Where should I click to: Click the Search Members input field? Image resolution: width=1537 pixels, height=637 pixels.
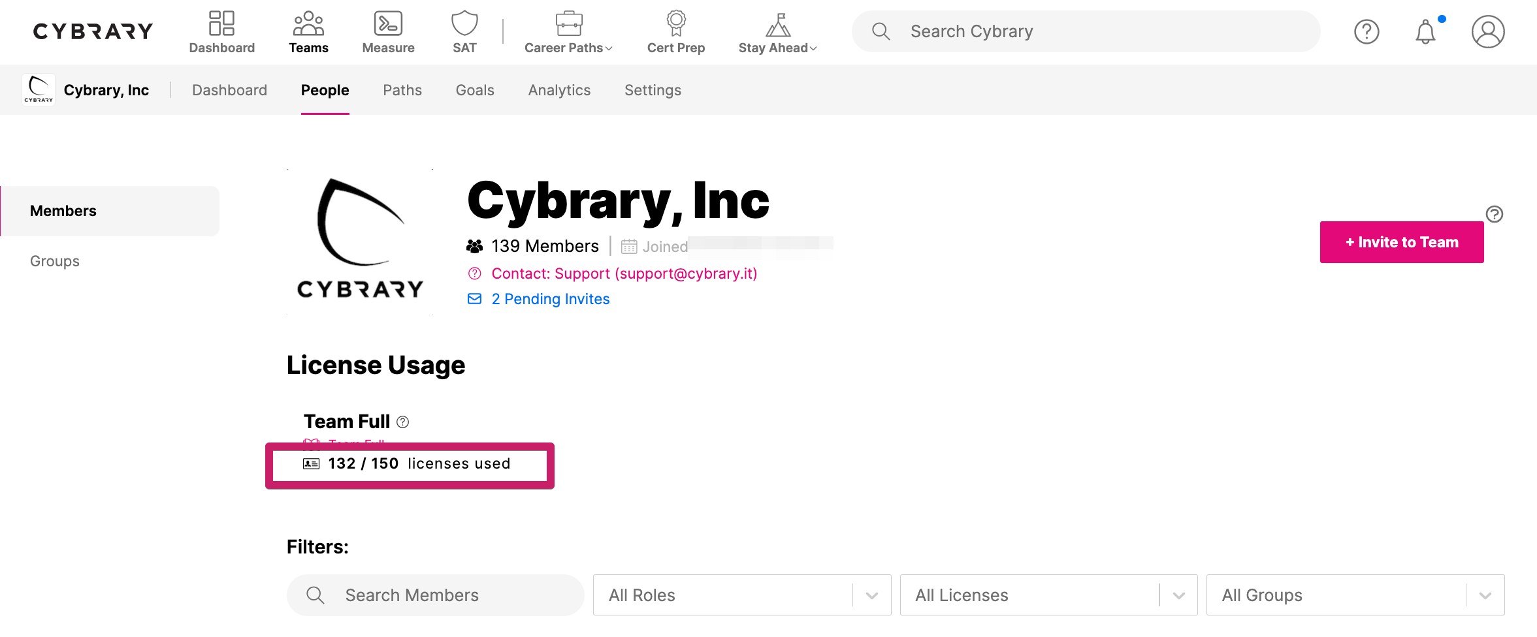[x=436, y=595]
